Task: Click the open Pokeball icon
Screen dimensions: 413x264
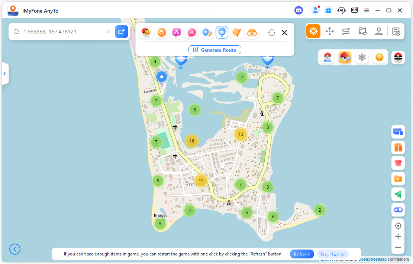Action: point(398,58)
